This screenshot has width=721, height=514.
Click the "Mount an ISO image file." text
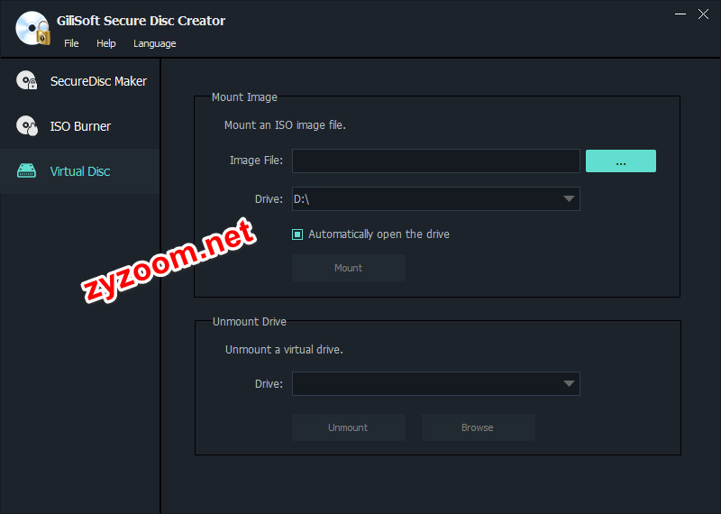(285, 125)
